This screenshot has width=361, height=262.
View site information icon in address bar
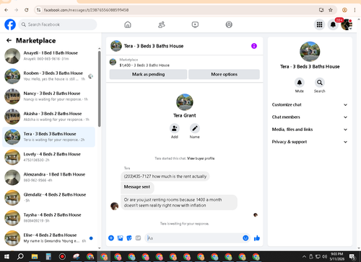click(38, 10)
